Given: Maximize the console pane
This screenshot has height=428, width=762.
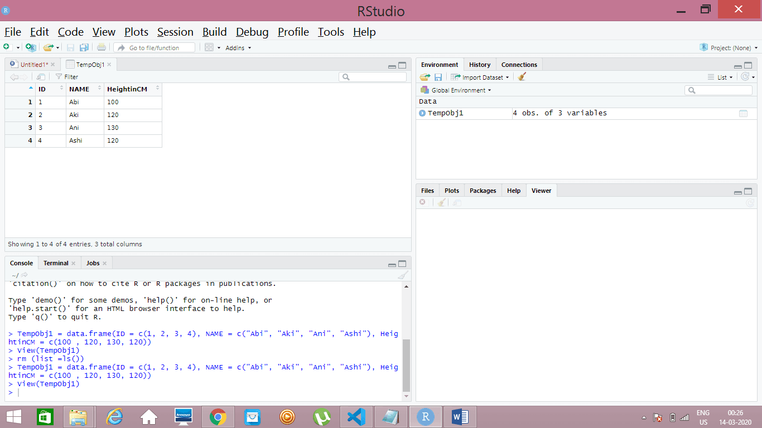Looking at the screenshot, I should tap(402, 264).
